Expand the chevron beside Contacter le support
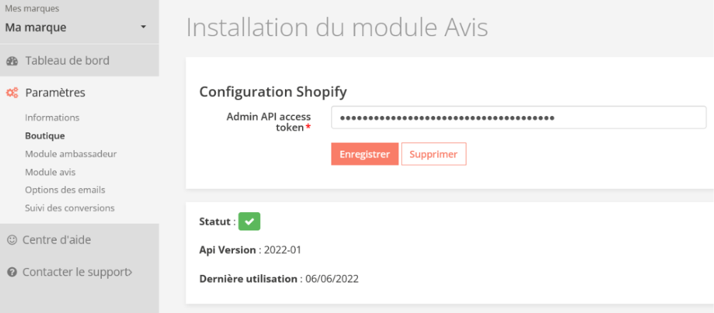The width and height of the screenshot is (714, 313). [x=130, y=272]
